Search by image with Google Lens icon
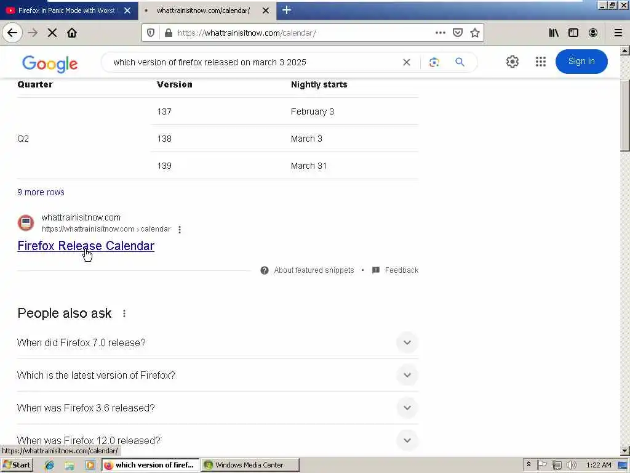Screen dimensions: 630x473 [x=434, y=62]
